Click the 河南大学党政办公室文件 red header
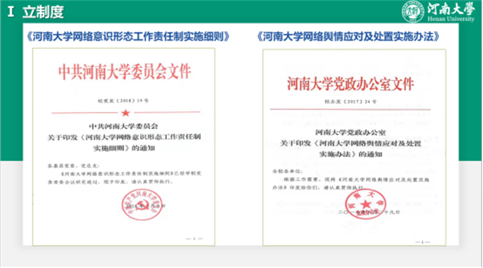Viewport: 483px width, 268px height. coord(351,83)
